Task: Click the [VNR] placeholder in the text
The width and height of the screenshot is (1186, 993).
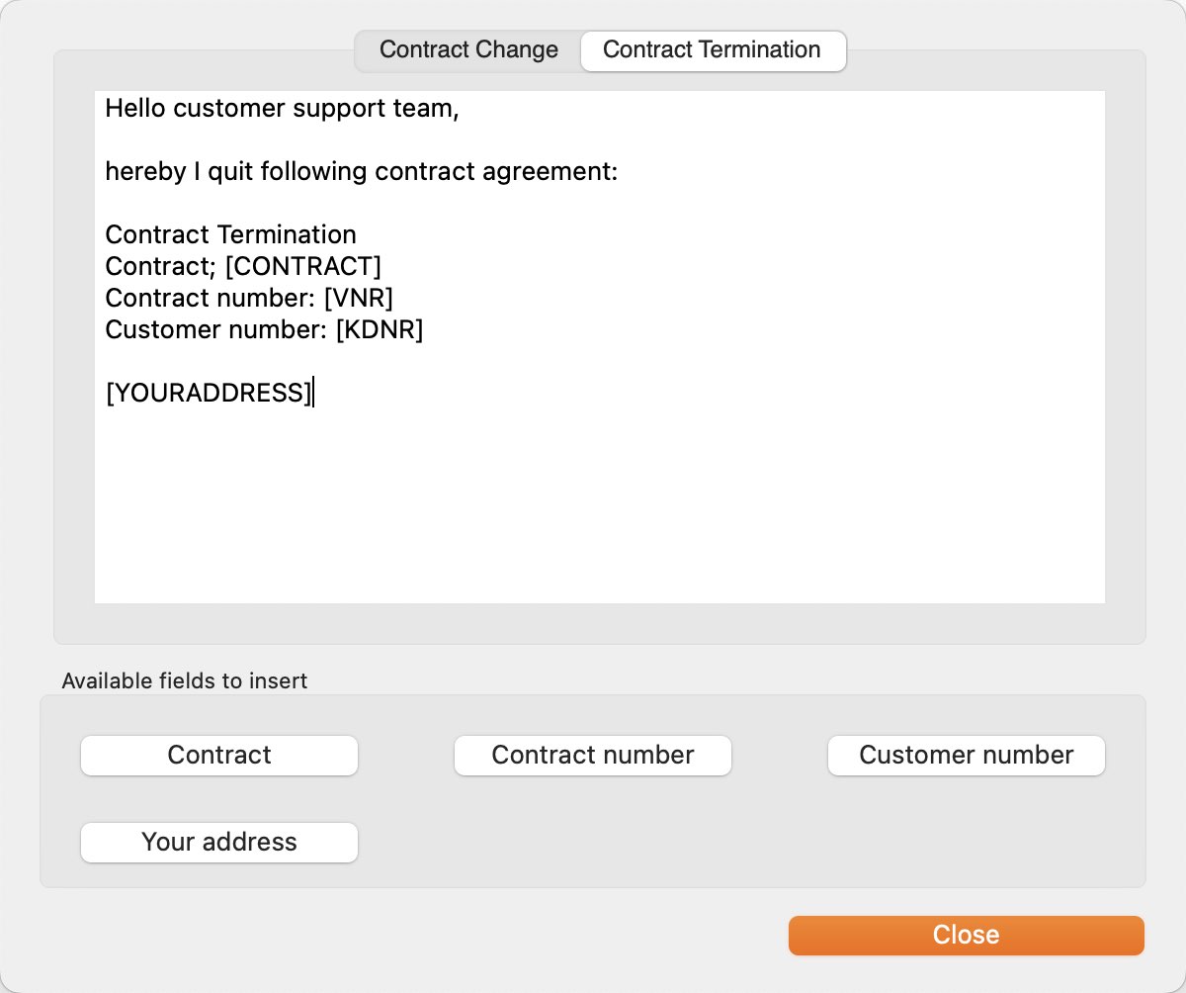Action: (x=359, y=299)
